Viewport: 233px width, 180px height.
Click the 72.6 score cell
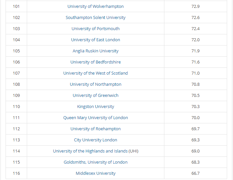pyautogui.click(x=195, y=18)
